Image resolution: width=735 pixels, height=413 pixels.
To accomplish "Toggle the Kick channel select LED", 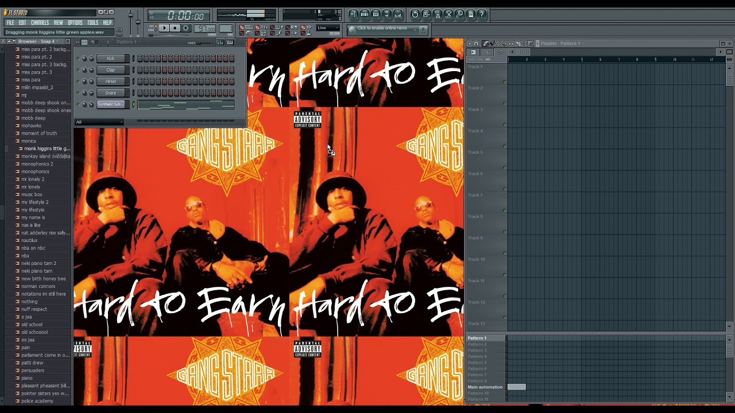I will click(x=134, y=59).
